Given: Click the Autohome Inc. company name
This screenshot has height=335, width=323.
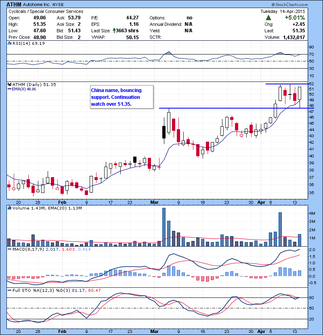Looking at the screenshot, I should point(37,4).
